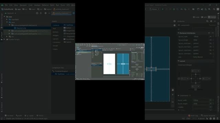The image size is (220, 123).
Task: Expand the res folder
Action: click(x=7, y=37)
